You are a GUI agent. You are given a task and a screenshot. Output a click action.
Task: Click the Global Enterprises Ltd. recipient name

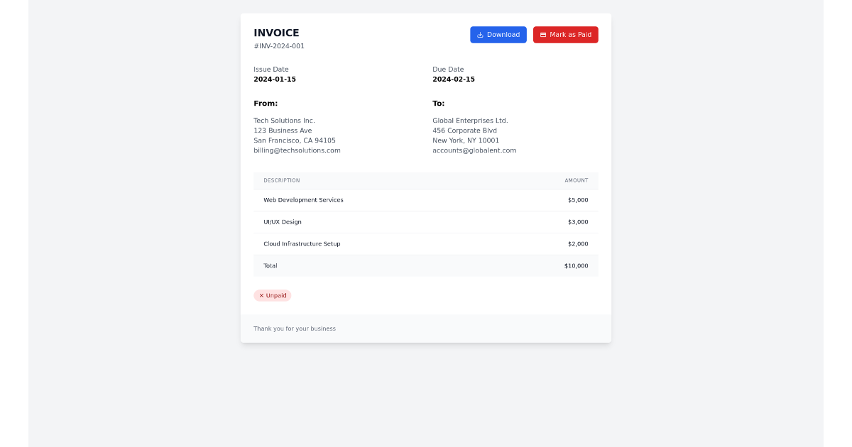470,121
